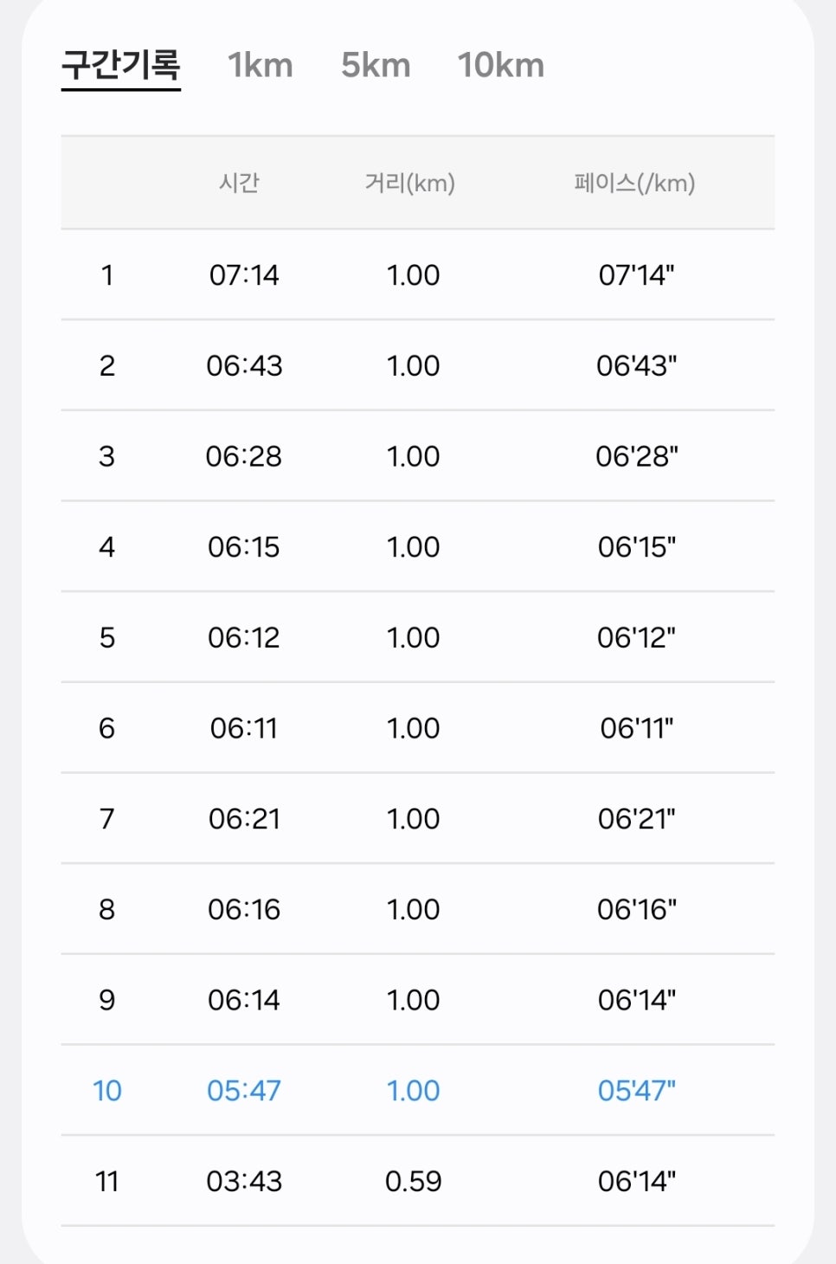The image size is (836, 1264).
Task: Select lap 2 time 06:43
Action: (244, 365)
